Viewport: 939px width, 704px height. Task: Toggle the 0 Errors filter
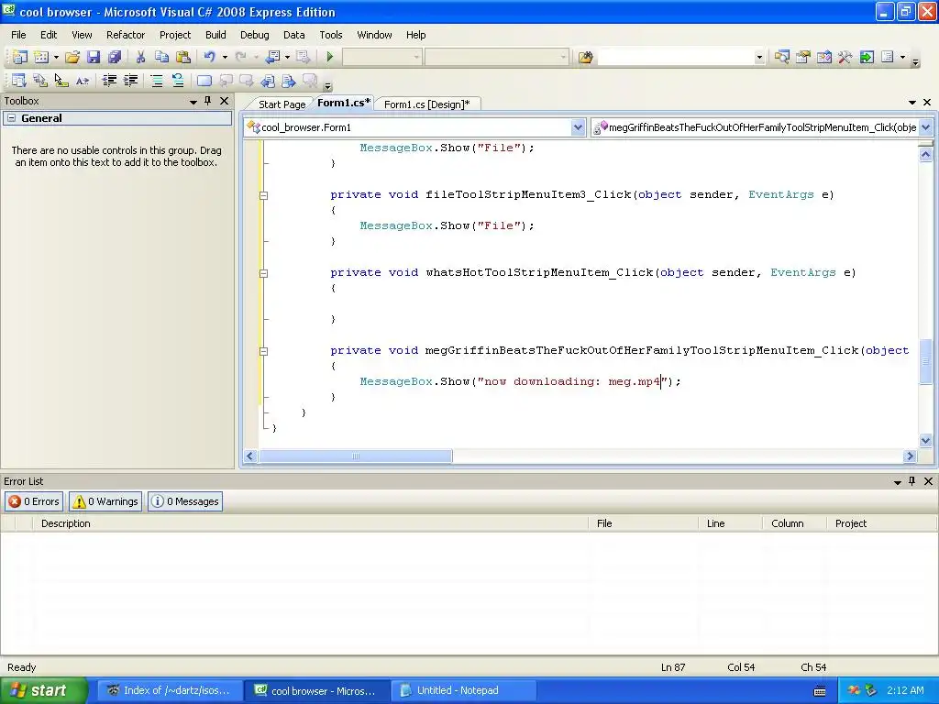coord(34,501)
